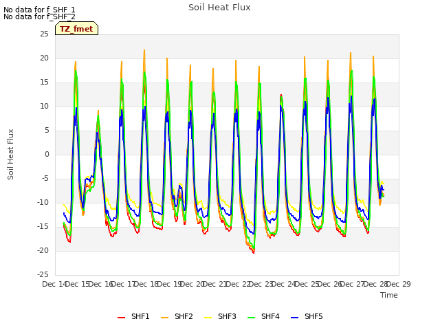Click the vertical Soil Heat Flux axis label
Viewport: 440px width, 330px height.
point(10,154)
